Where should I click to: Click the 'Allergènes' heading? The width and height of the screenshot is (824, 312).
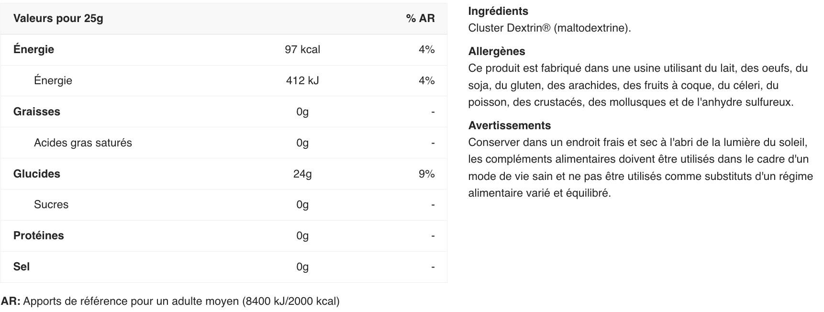click(497, 52)
